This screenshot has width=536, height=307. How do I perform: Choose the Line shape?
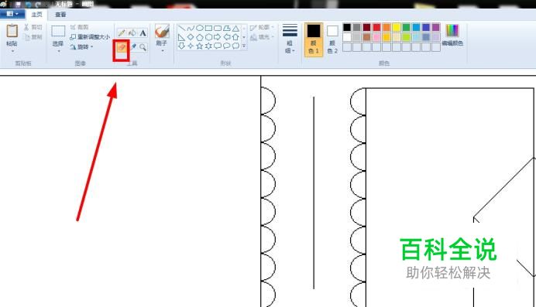point(181,28)
